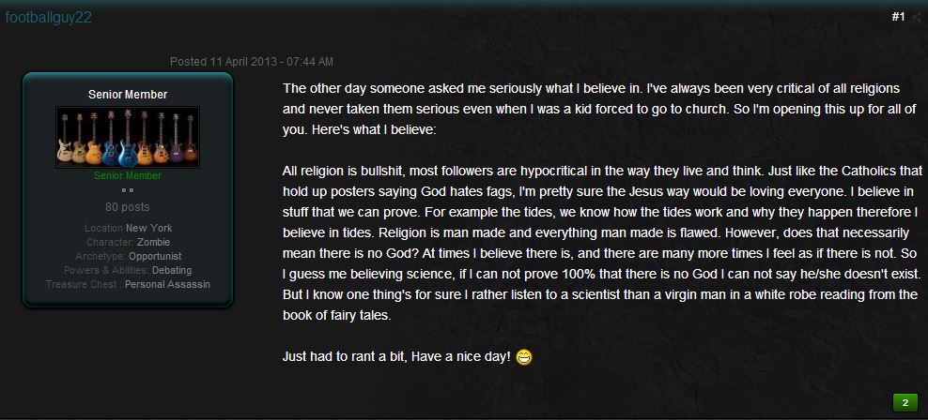Click the grinning smiley emoticon in the post
The height and width of the screenshot is (420, 928).
(x=524, y=357)
